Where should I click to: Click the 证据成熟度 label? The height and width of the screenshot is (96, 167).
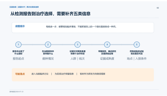pos(107,58)
